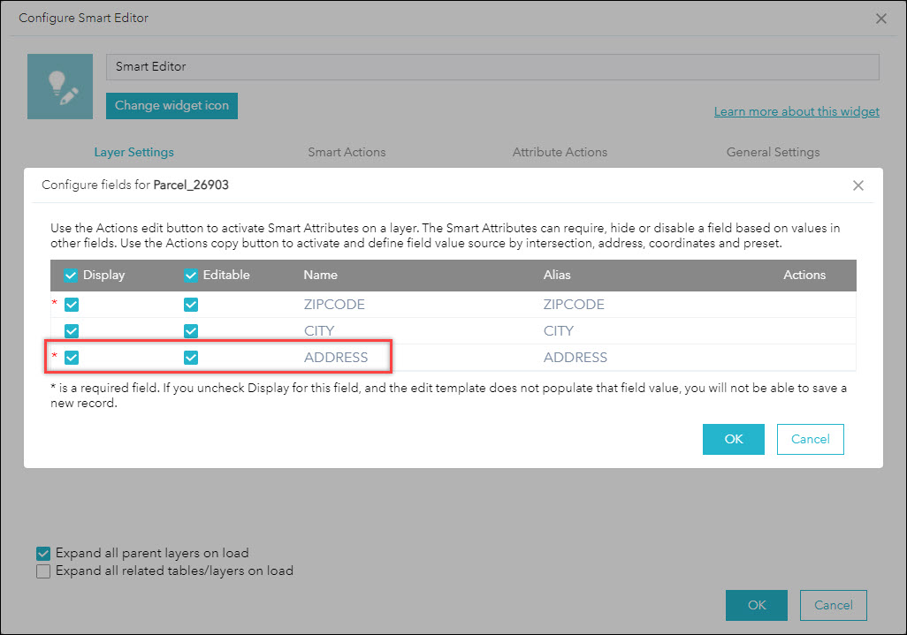Click OK in Configure fields dialog

[733, 439]
